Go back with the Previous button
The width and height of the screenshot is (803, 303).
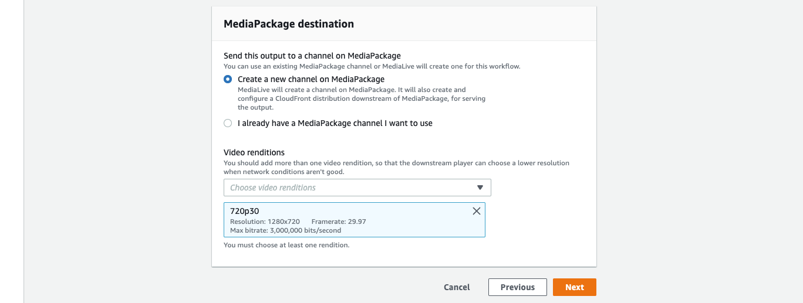click(517, 287)
